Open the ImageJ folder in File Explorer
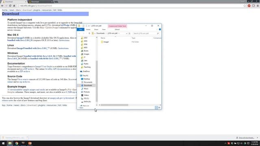This screenshot has width=260, height=146. [x=105, y=42]
